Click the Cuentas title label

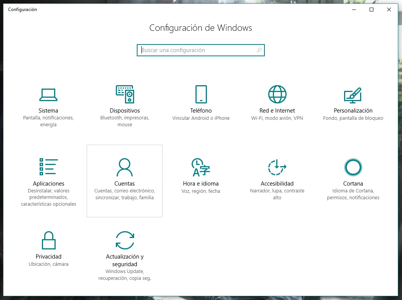(x=125, y=183)
